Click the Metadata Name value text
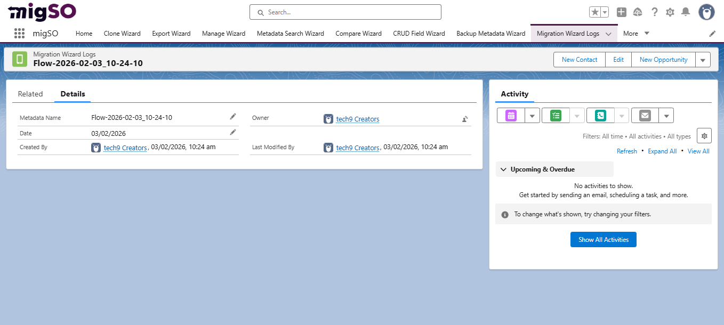724x325 pixels. (132, 117)
